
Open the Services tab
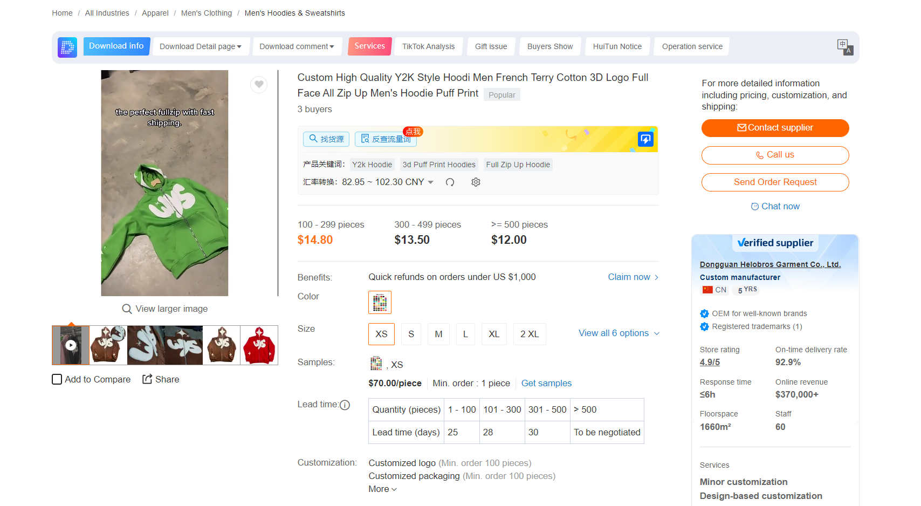pos(369,46)
